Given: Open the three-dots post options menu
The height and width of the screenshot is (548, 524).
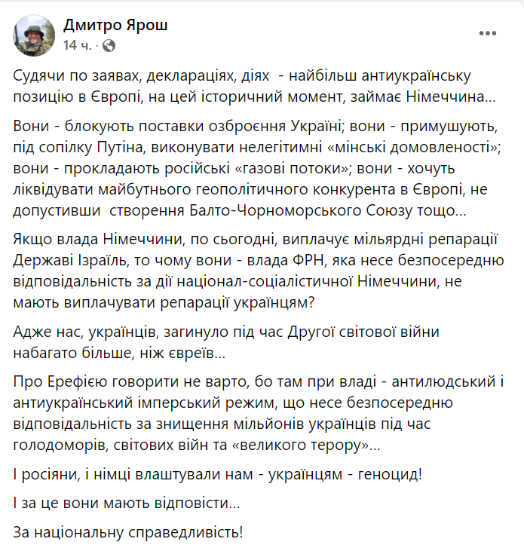Looking at the screenshot, I should tap(488, 33).
